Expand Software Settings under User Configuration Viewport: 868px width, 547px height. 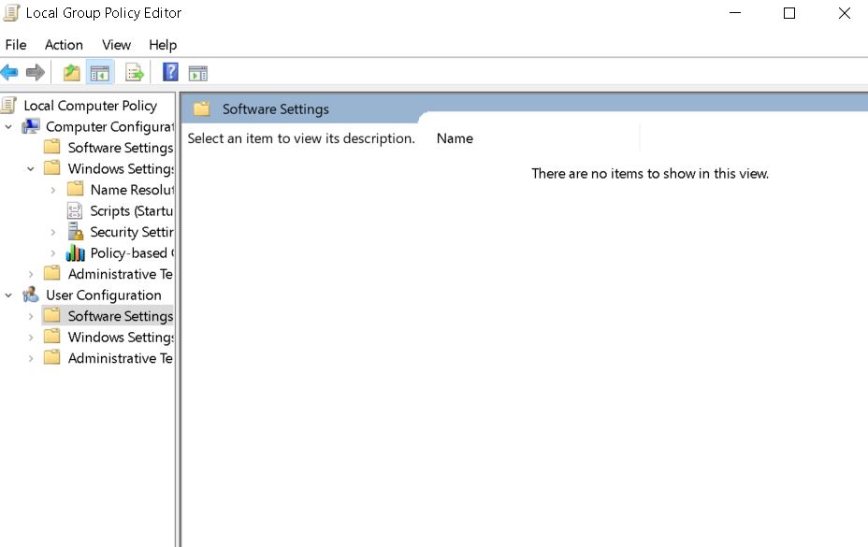(x=31, y=316)
